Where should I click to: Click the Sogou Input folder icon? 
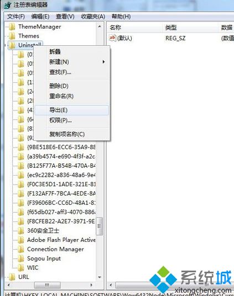click(21, 258)
